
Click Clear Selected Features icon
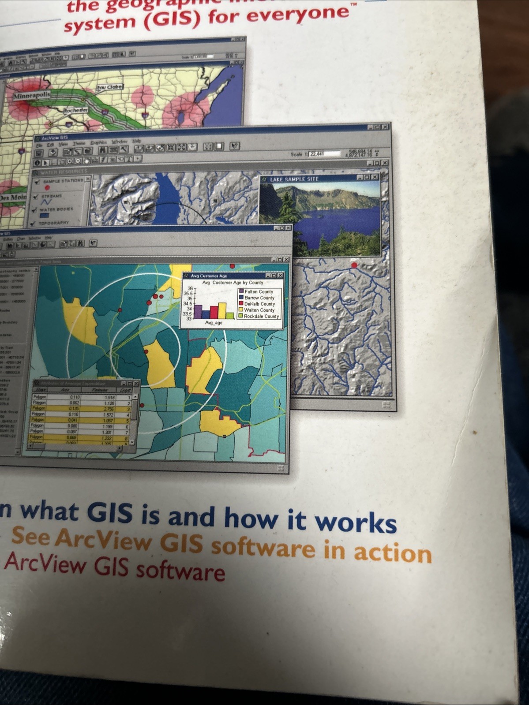(219, 146)
